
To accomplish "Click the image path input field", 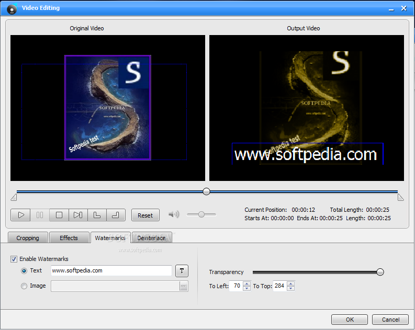I will (116, 286).
